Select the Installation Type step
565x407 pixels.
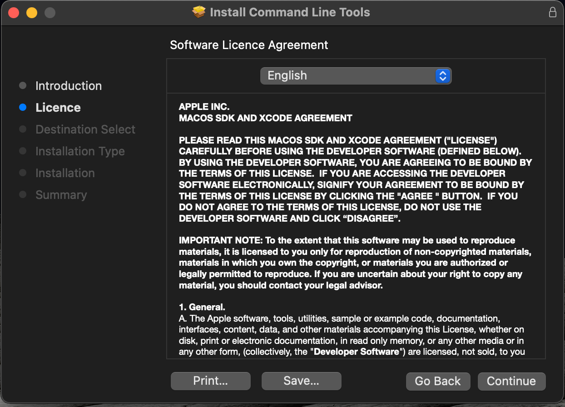[80, 151]
